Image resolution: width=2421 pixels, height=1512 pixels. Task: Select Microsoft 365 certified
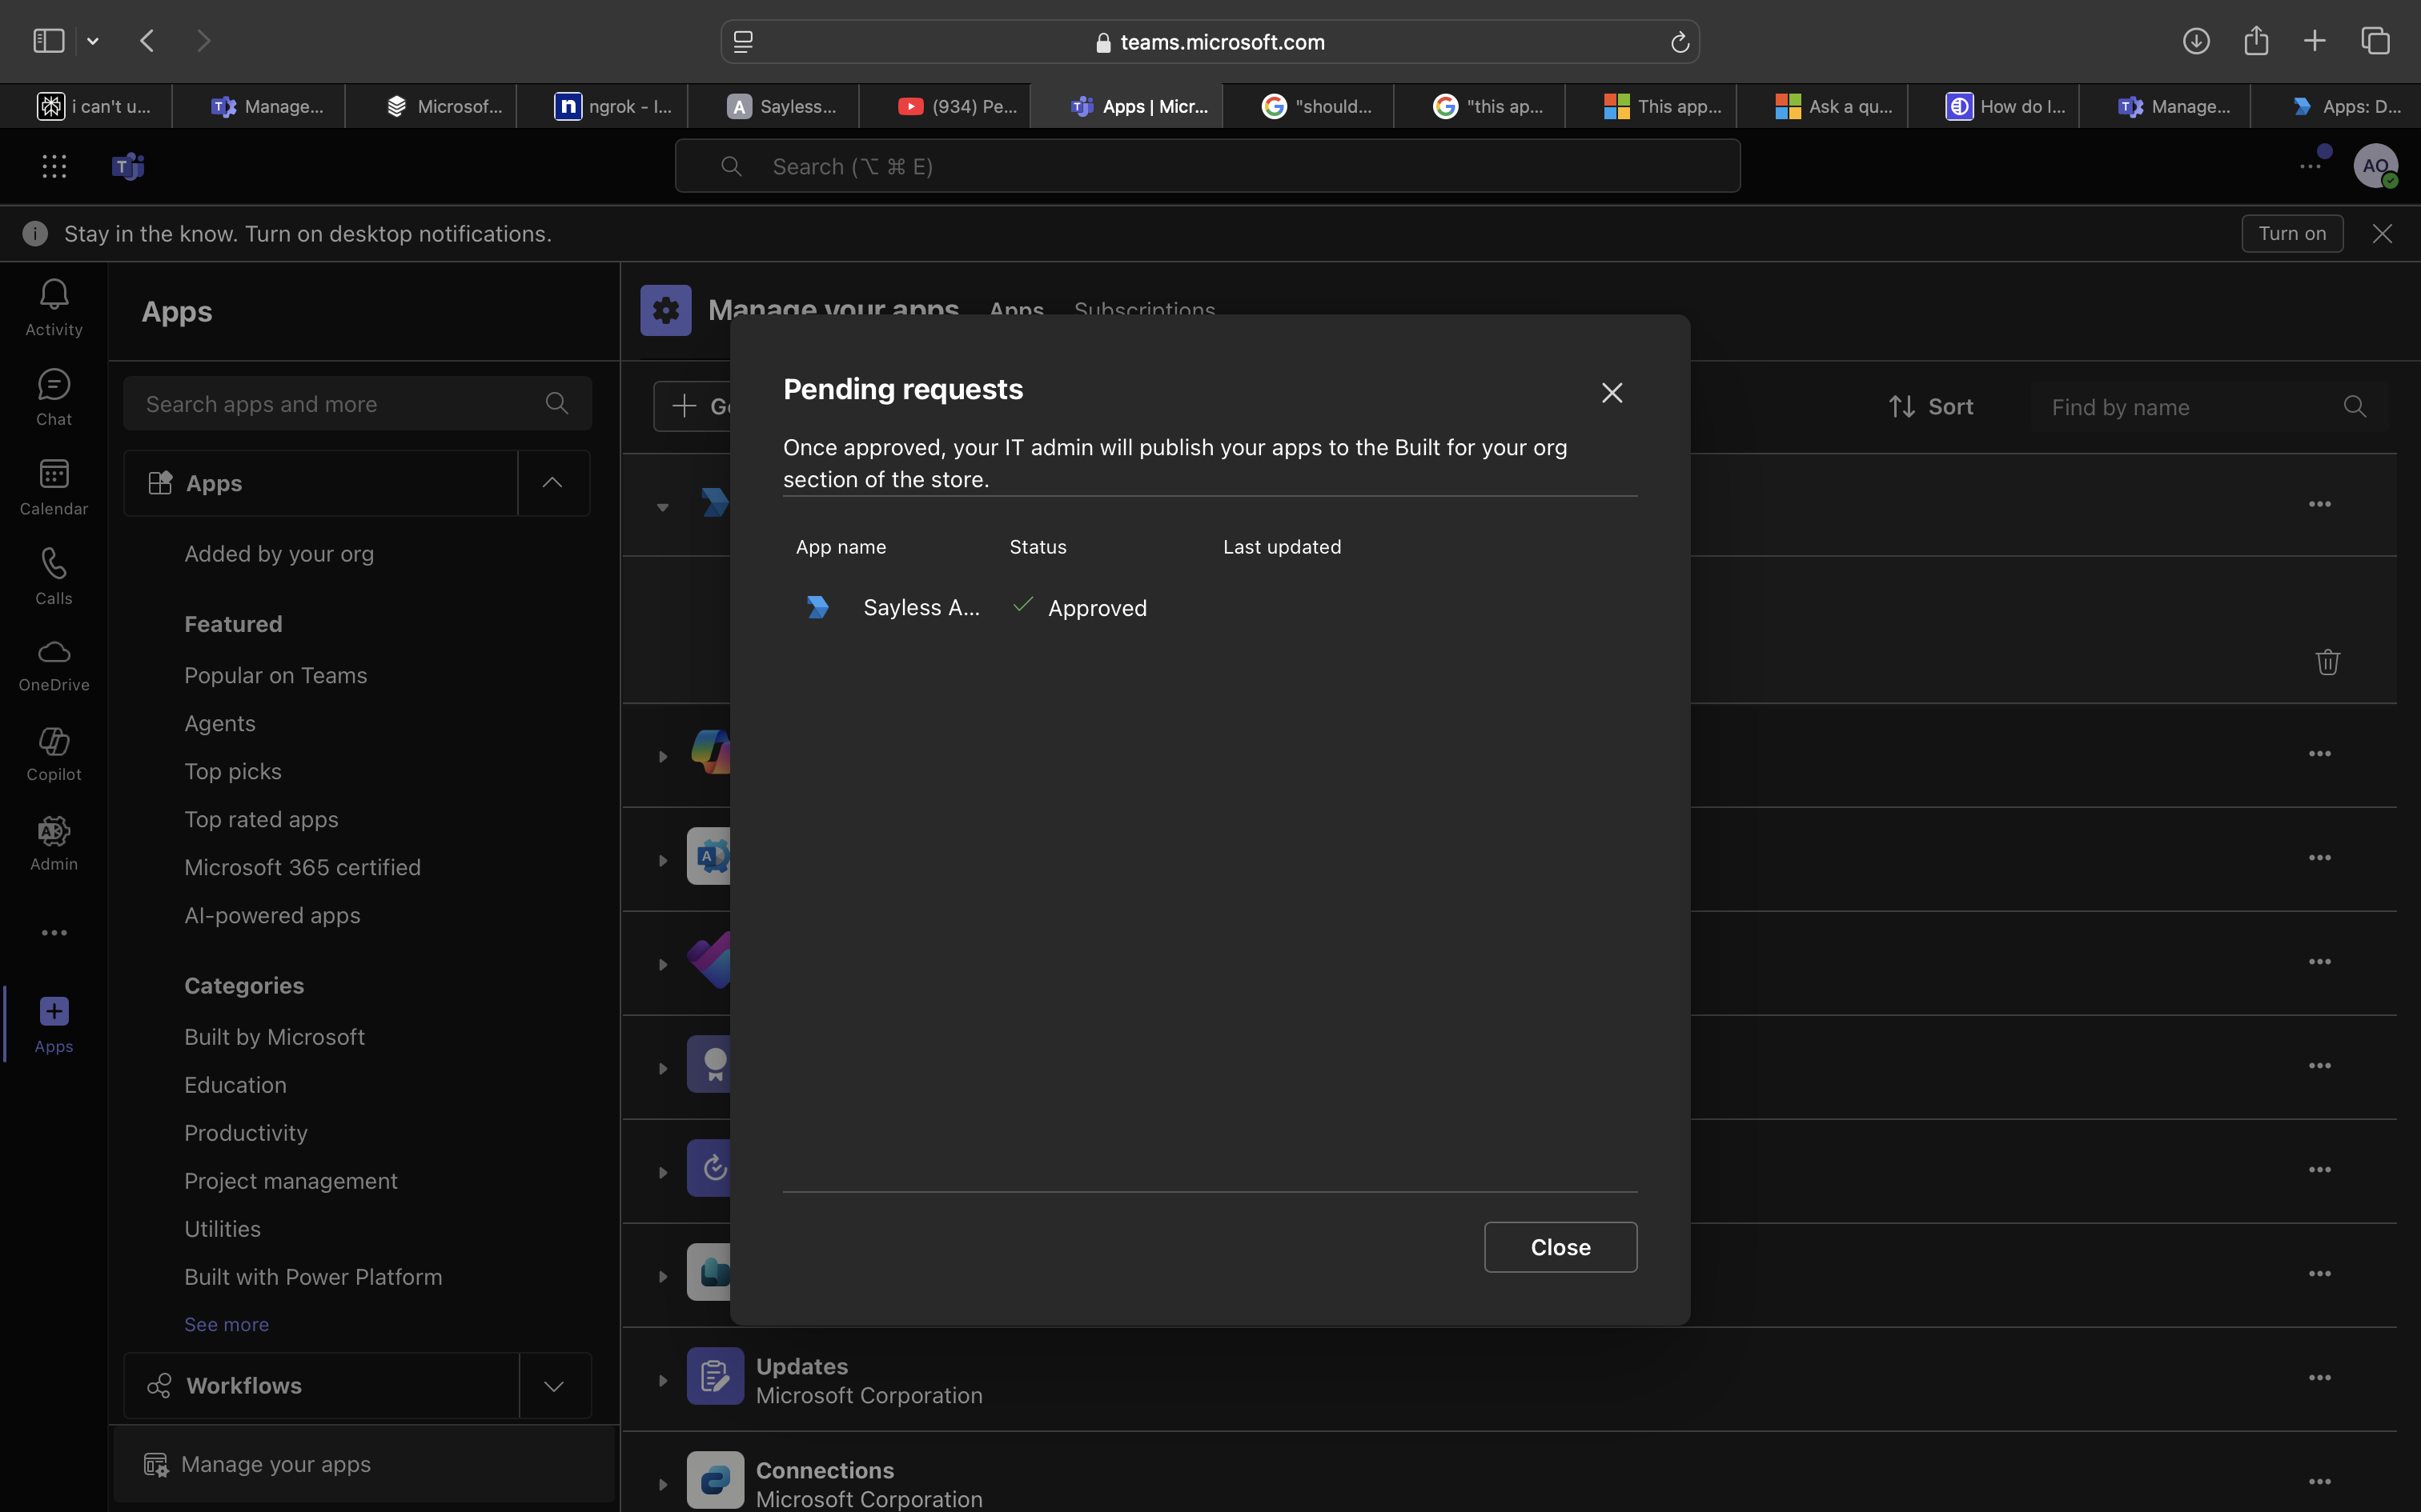click(302, 867)
